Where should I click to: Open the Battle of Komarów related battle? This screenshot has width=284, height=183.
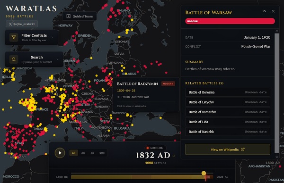click(x=228, y=112)
